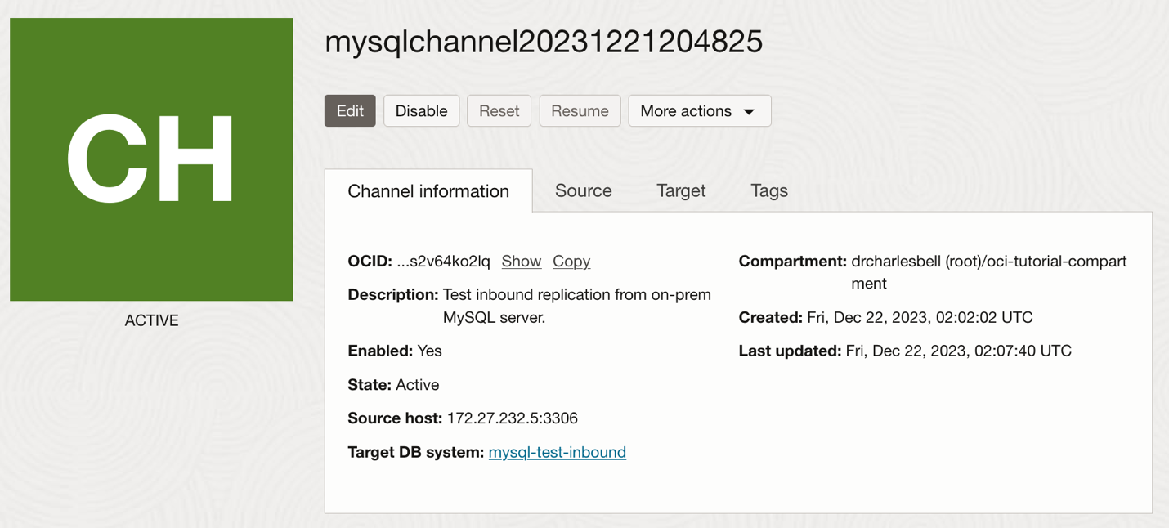Select the channel name heading text
The height and width of the screenshot is (528, 1169).
(x=544, y=42)
